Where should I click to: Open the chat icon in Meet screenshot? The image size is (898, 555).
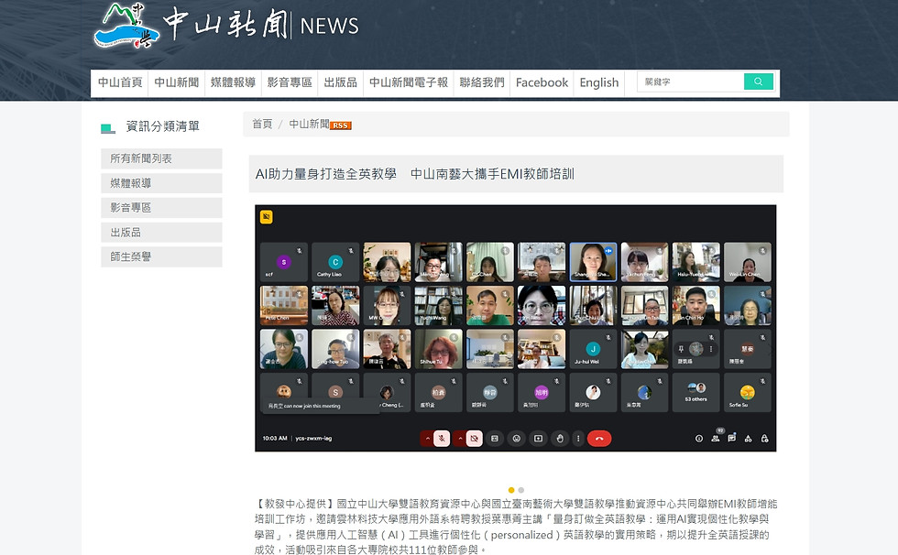(x=731, y=439)
